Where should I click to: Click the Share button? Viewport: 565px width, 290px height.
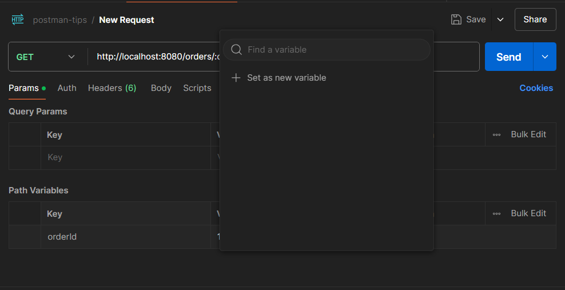click(x=535, y=19)
